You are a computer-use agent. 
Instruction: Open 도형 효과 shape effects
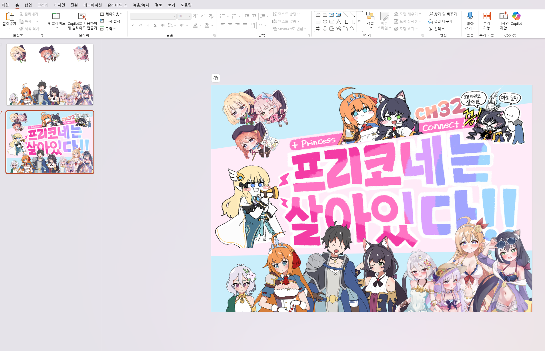(x=406, y=29)
